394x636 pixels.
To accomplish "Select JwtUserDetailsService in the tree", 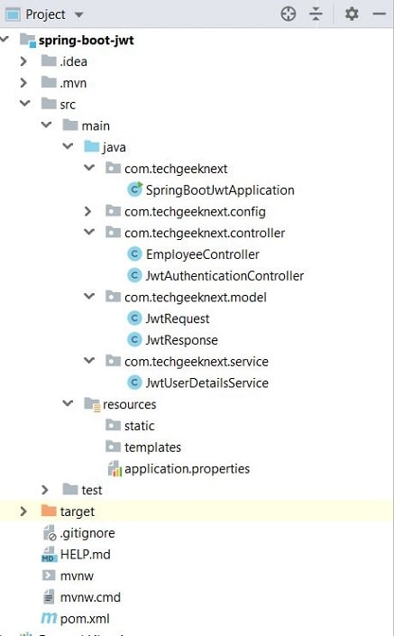I will (206, 383).
